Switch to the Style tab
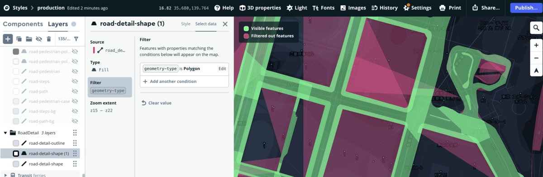The image size is (543, 177). pyautogui.click(x=186, y=24)
